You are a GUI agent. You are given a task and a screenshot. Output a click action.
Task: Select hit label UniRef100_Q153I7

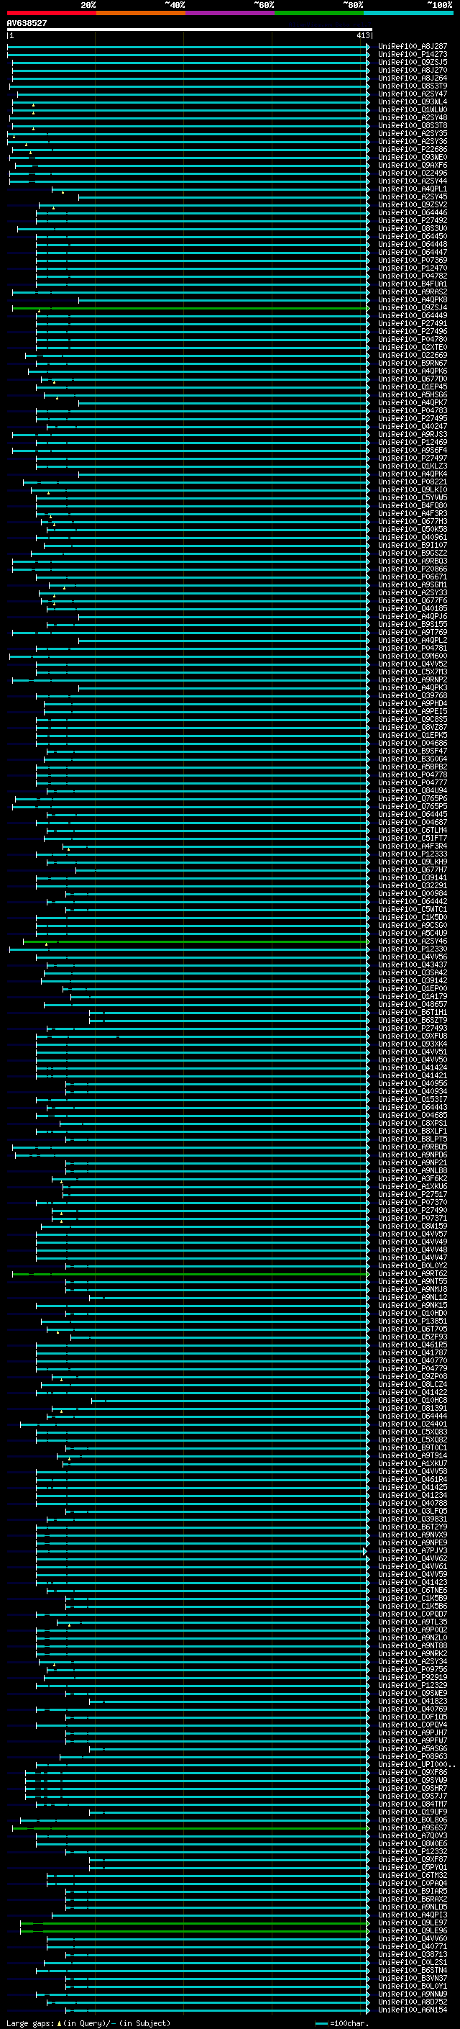coord(413,1100)
